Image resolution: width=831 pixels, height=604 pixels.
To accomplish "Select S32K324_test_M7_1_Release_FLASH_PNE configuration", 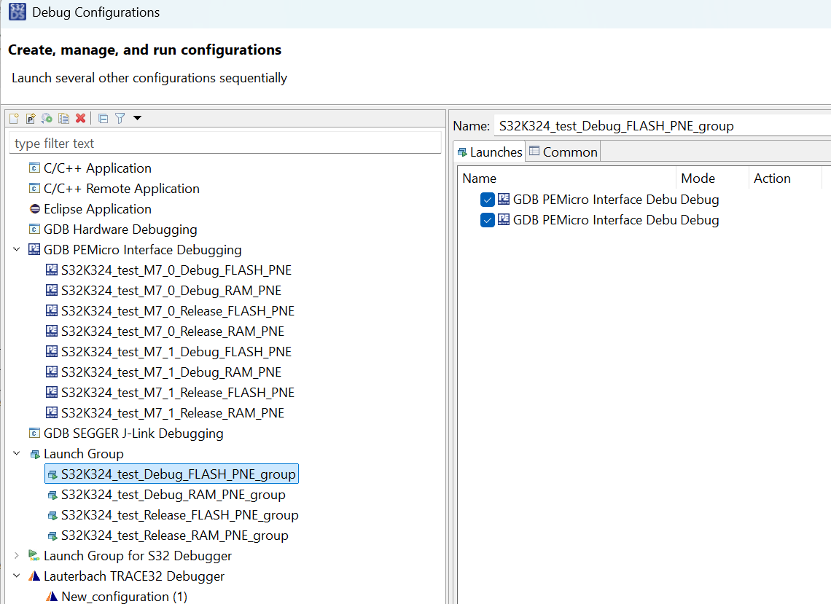I will point(178,393).
